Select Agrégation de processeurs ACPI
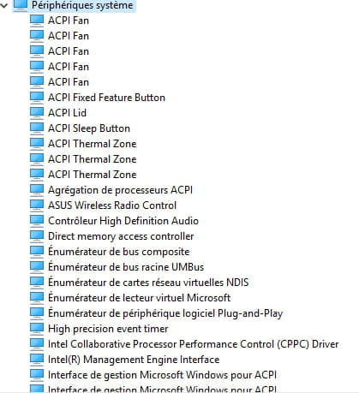This screenshot has width=359, height=393. pyautogui.click(x=120, y=190)
